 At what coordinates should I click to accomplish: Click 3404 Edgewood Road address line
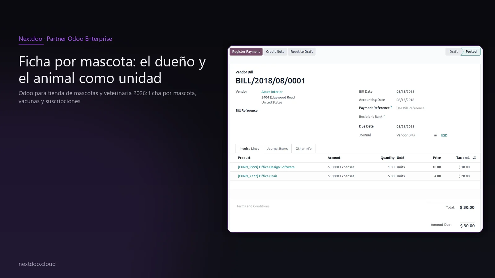278,97
